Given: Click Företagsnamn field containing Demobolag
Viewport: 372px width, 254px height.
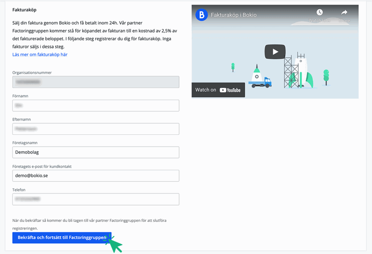Looking at the screenshot, I should point(96,152).
